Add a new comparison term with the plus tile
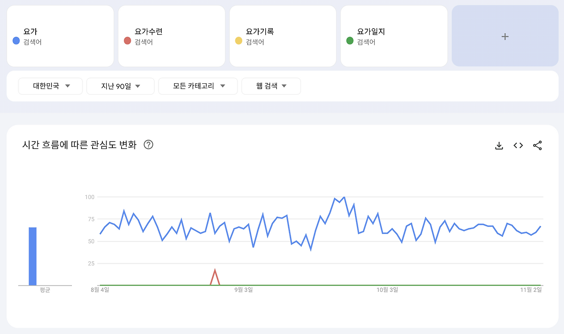Image resolution: width=564 pixels, height=334 pixels. point(505,36)
